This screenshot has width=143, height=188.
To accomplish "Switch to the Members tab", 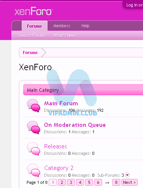I will coord(62,26).
